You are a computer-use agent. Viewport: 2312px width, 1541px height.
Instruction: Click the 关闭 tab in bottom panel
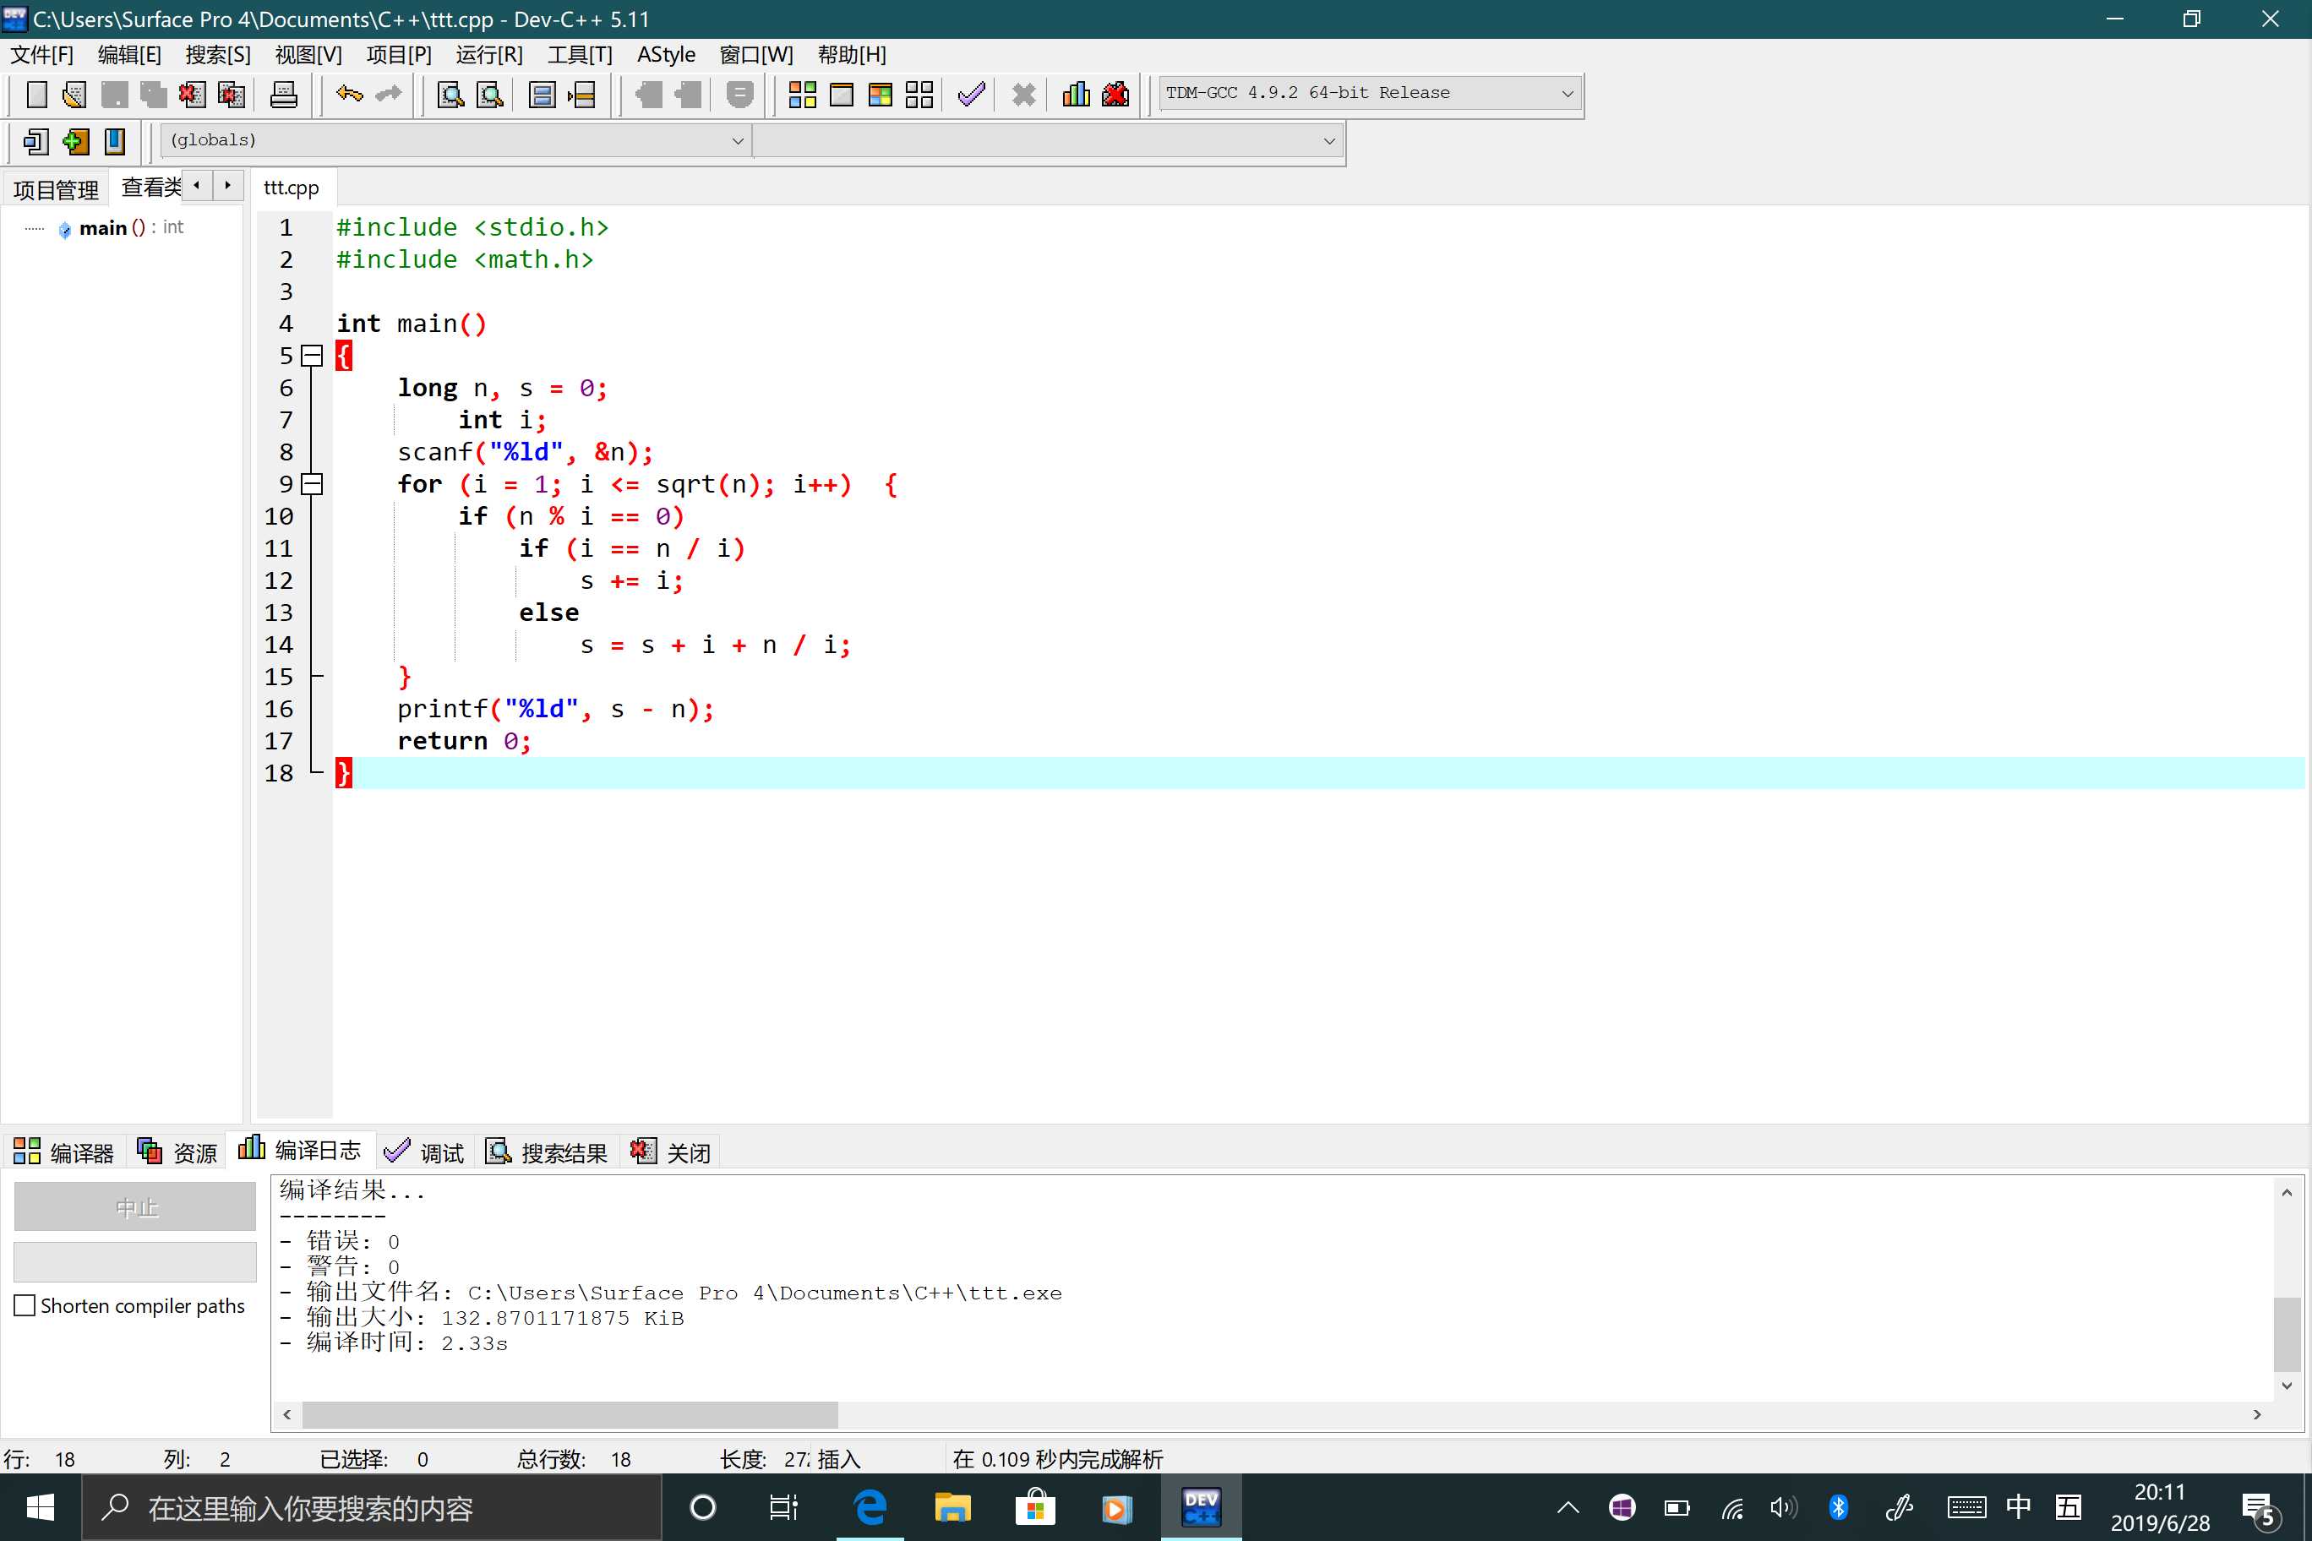click(x=670, y=1152)
